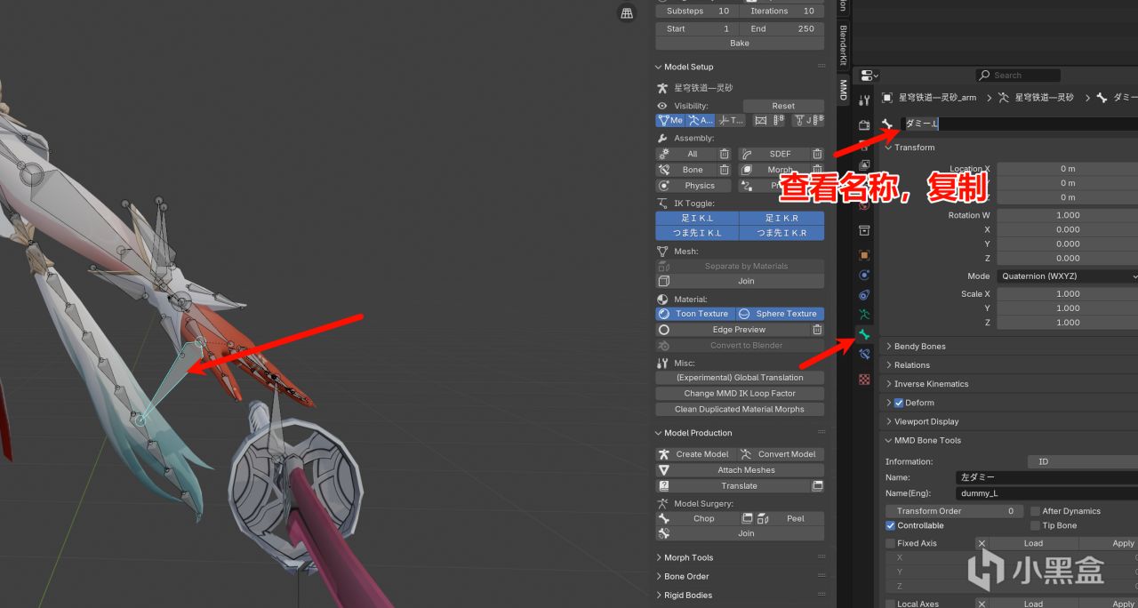Open the Object Constraints properties icon
This screenshot has width=1138, height=608.
click(864, 295)
